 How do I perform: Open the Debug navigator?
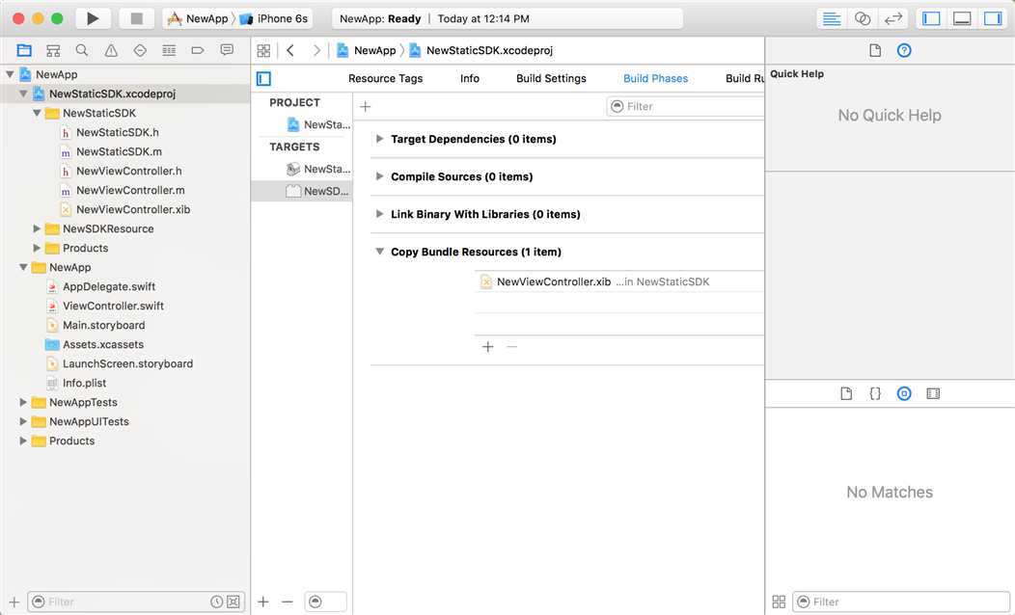point(169,50)
